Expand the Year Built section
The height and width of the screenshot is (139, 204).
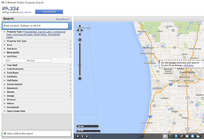(x=4, y=65)
